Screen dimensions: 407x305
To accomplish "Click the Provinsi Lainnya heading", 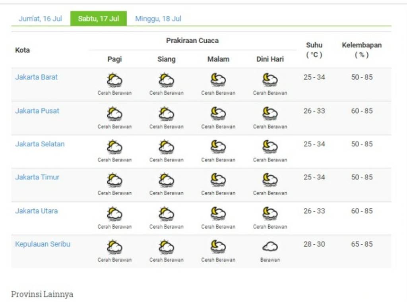I will pyautogui.click(x=42, y=294).
